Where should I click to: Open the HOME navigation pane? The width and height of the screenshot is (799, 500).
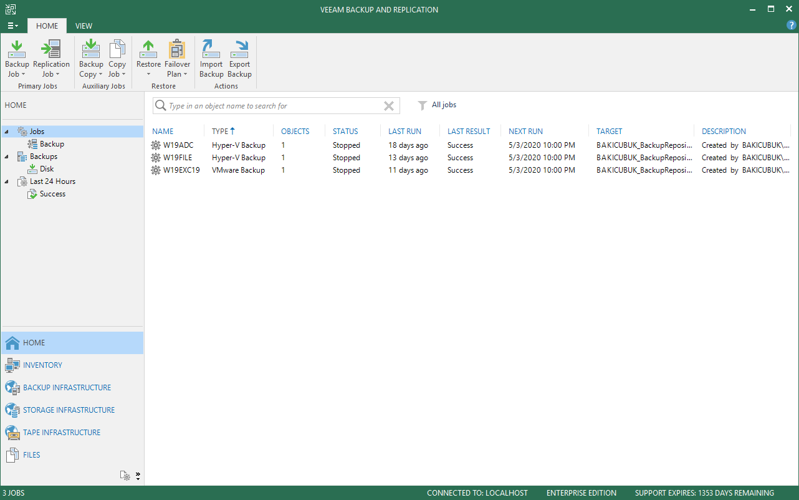72,343
